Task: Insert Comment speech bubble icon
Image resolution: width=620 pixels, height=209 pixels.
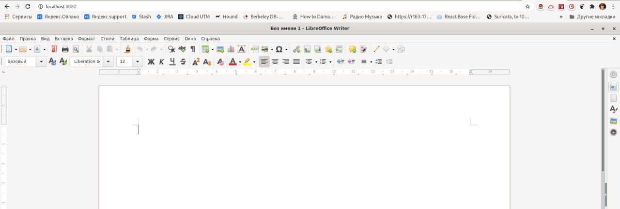Action: coord(352,49)
